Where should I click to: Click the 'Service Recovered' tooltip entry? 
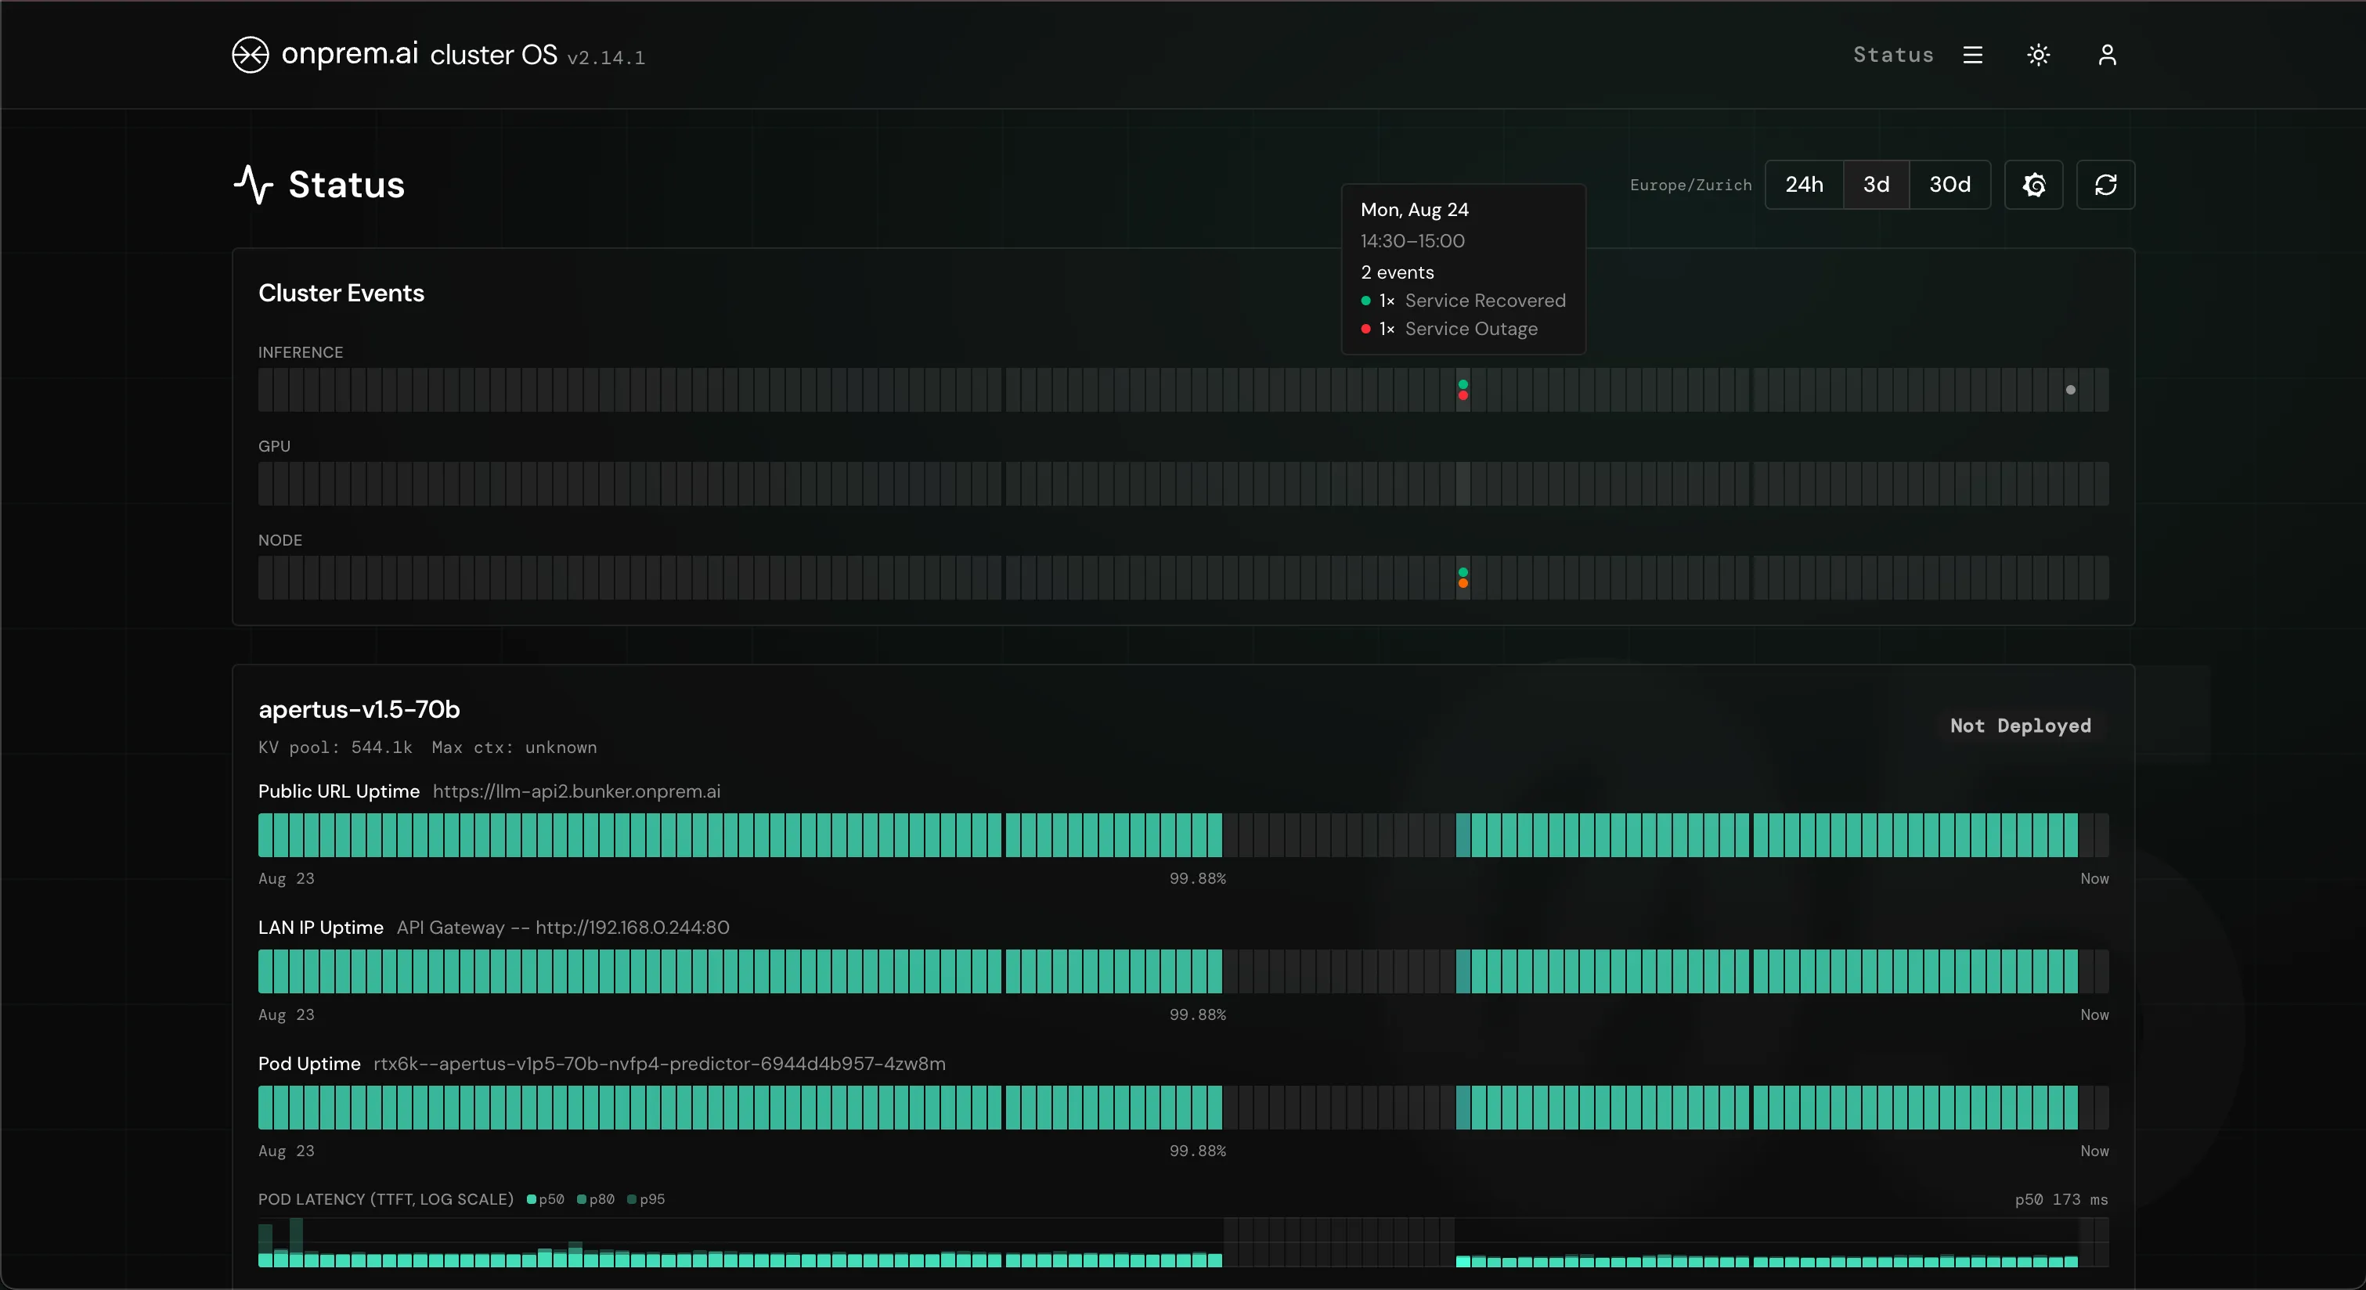(x=1485, y=301)
